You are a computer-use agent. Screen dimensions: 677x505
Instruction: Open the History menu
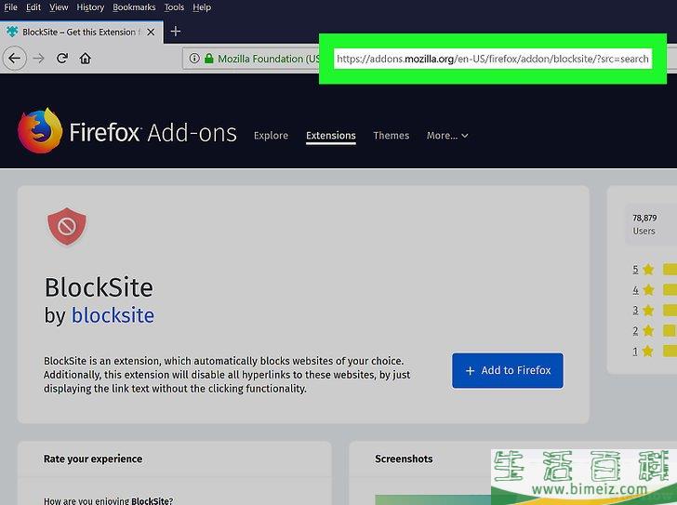coord(90,7)
